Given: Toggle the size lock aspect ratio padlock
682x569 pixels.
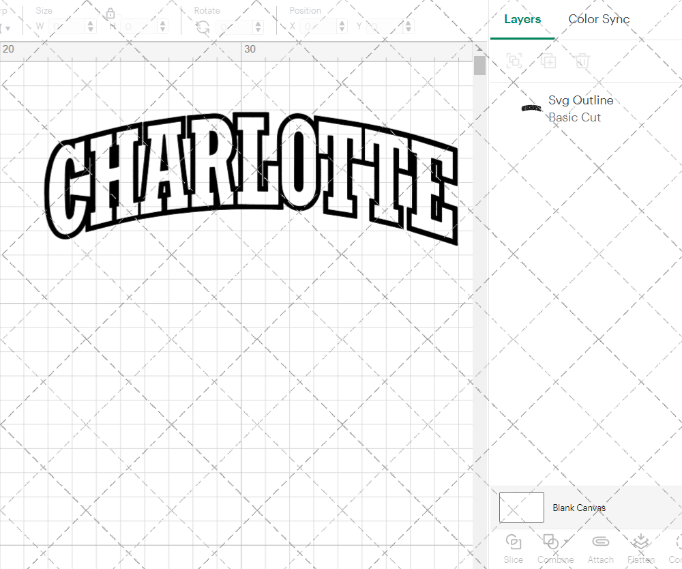Looking at the screenshot, I should click(x=110, y=13).
